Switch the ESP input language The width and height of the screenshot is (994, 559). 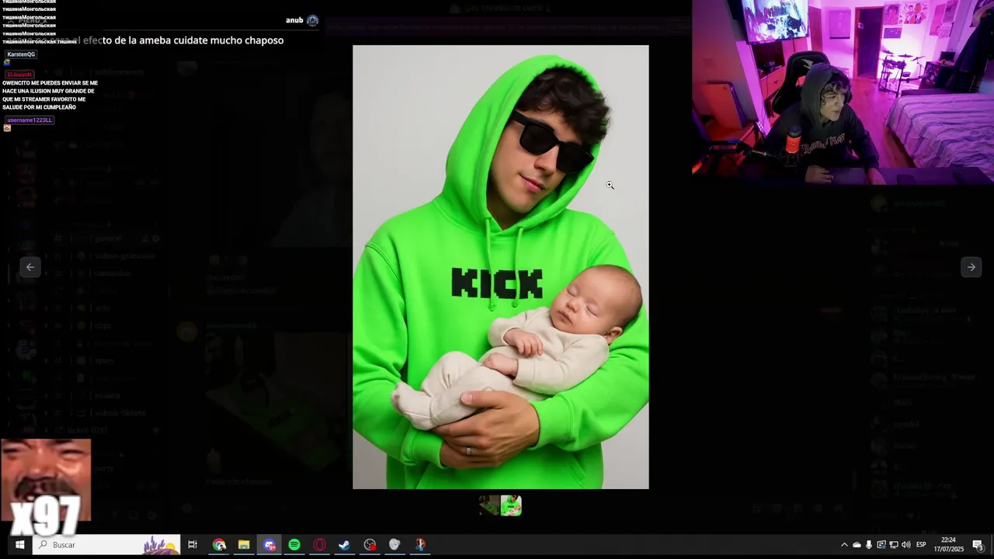tap(922, 544)
